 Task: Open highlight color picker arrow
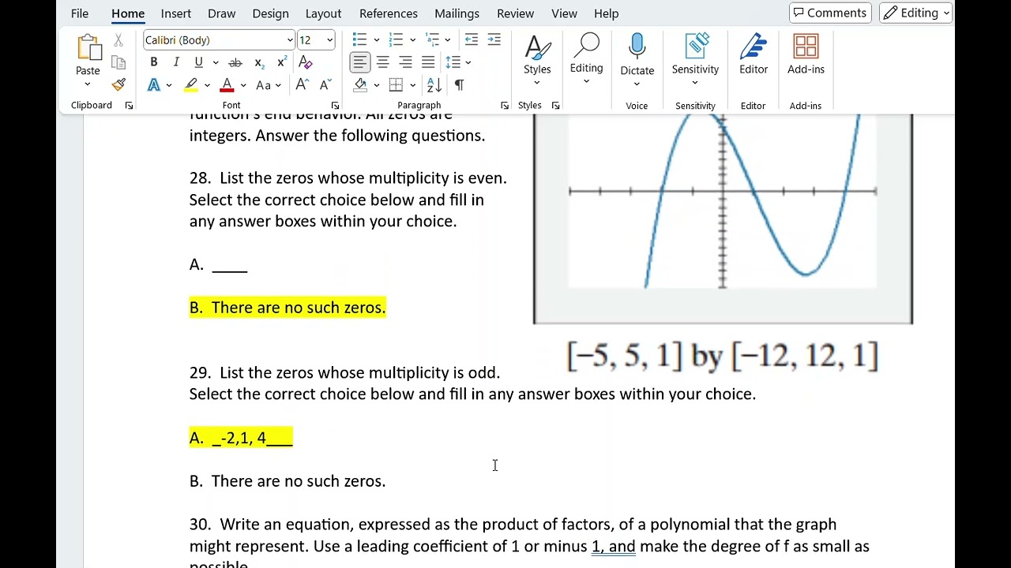coord(207,85)
